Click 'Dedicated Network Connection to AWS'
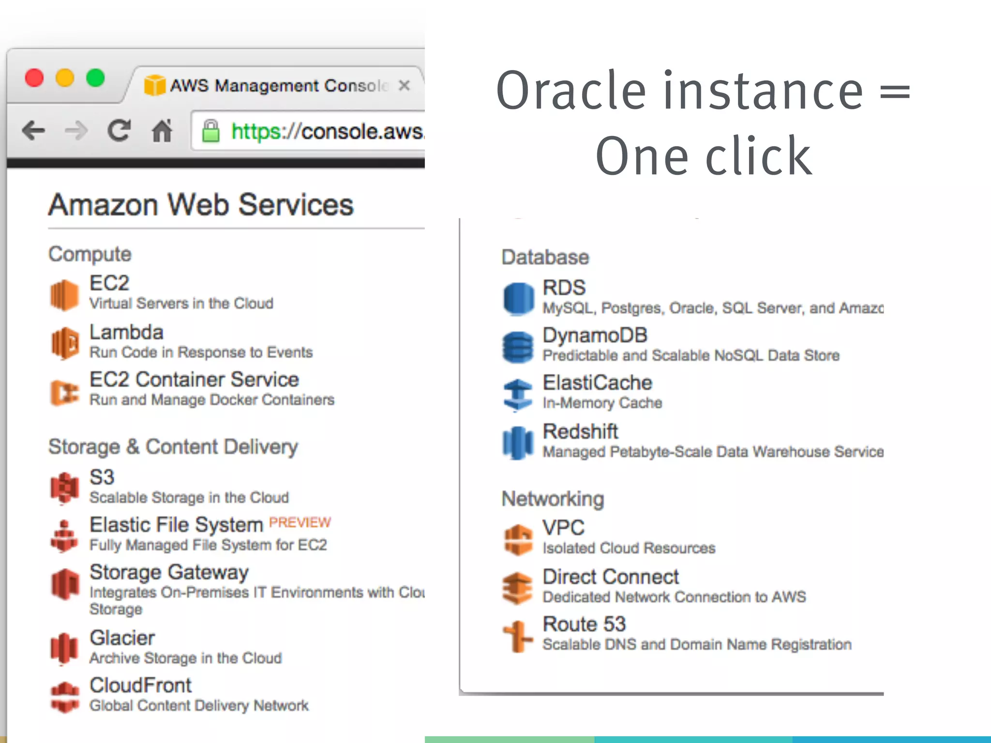The height and width of the screenshot is (743, 991). 675,596
